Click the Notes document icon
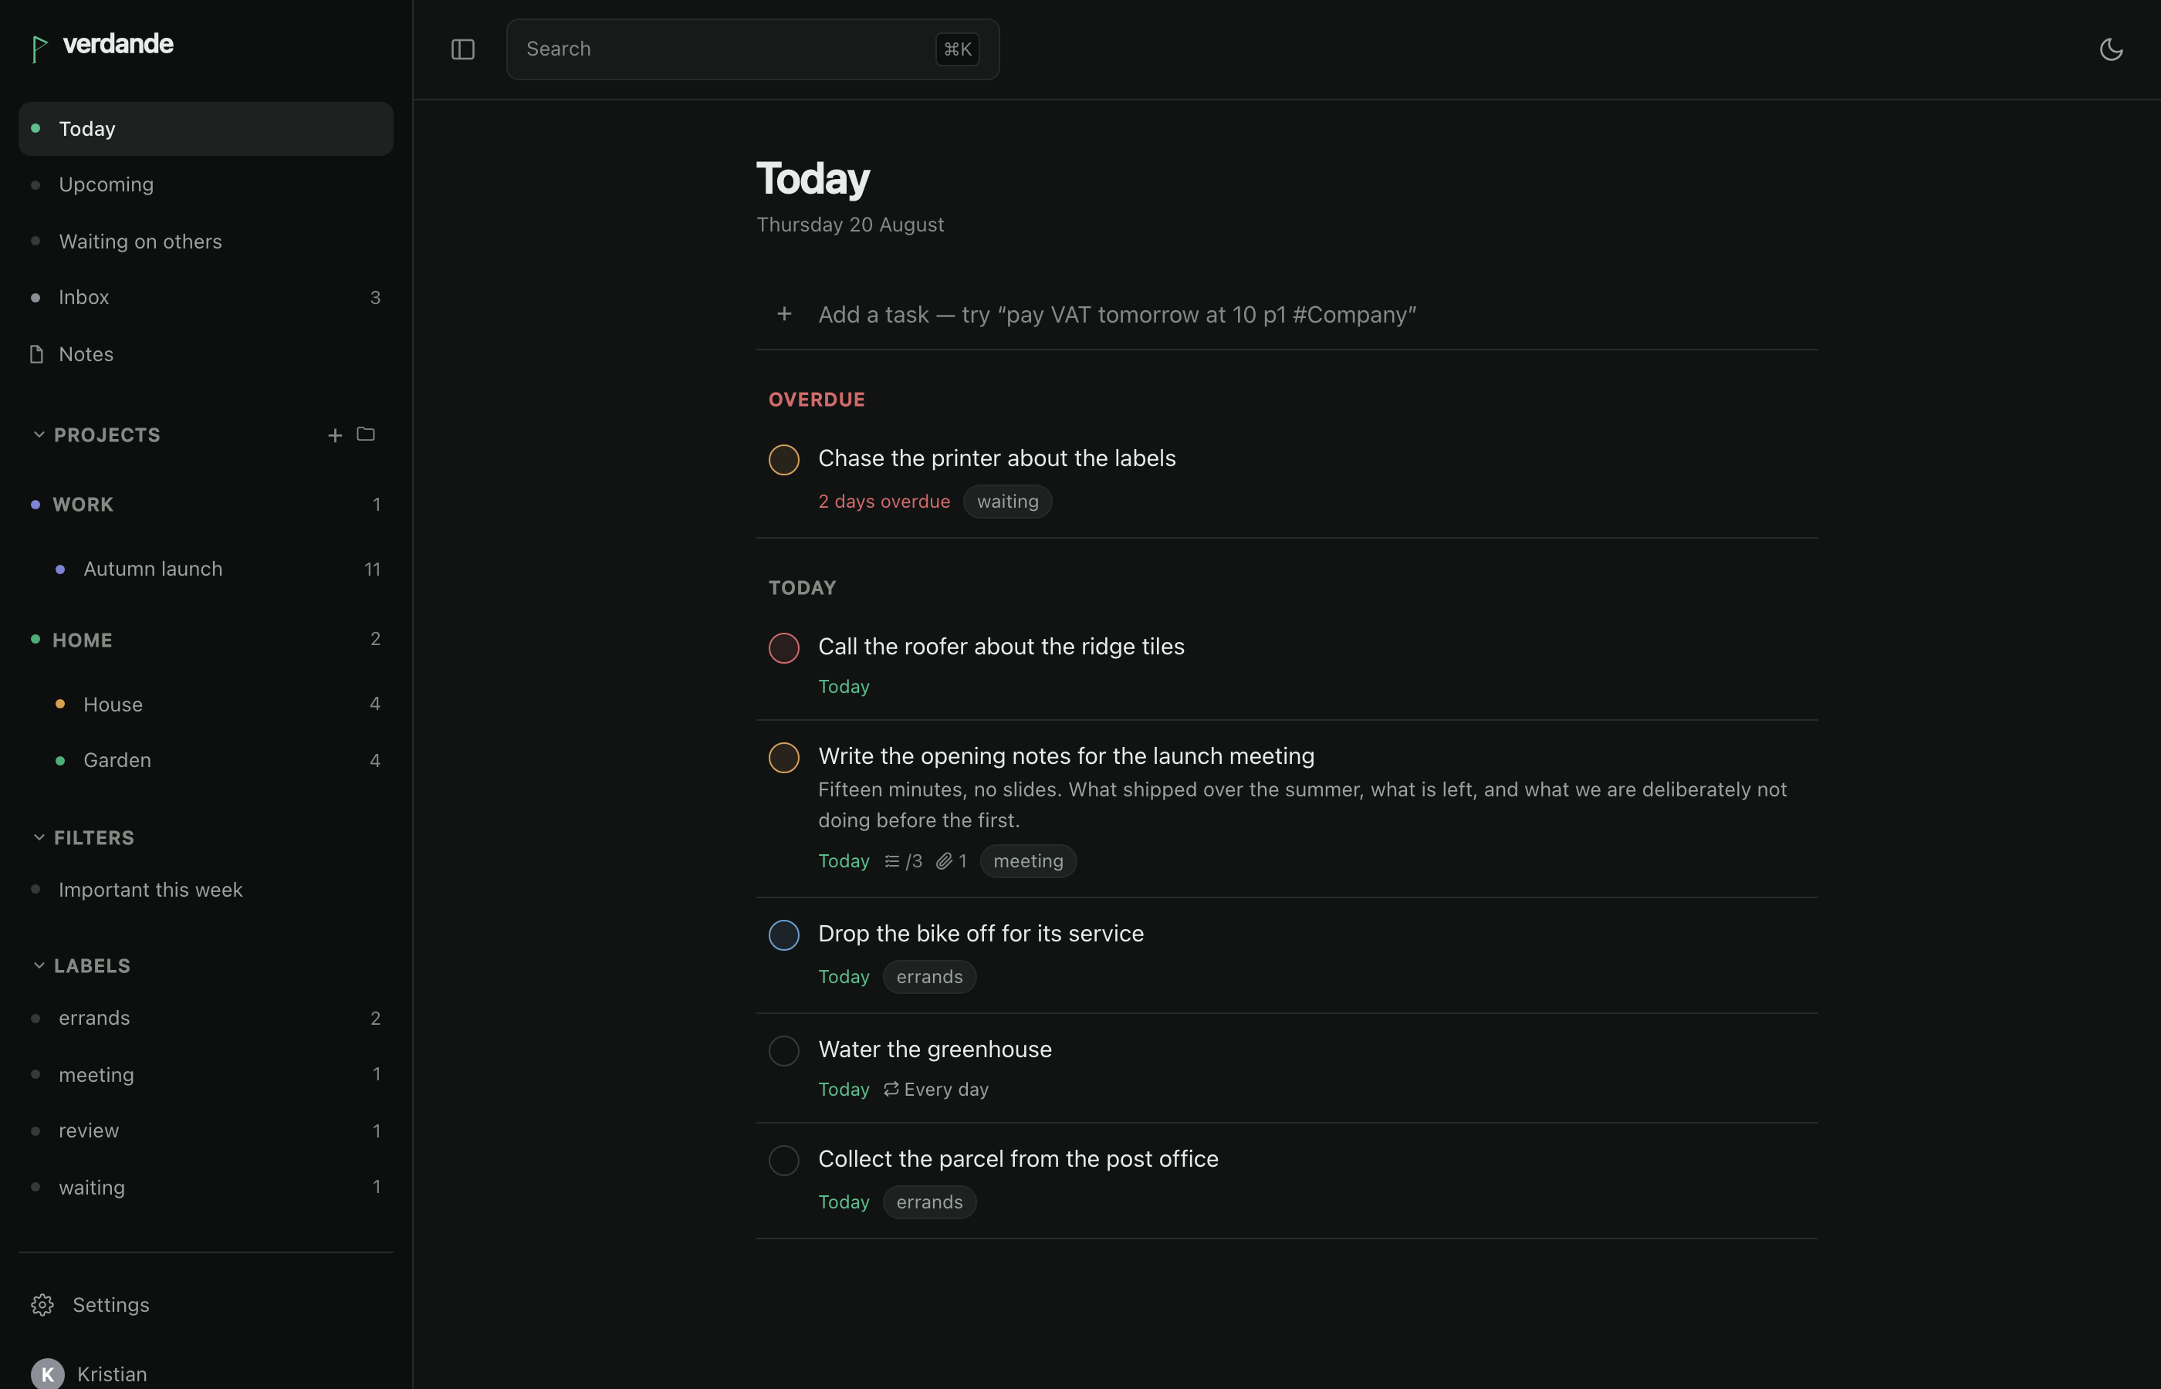The width and height of the screenshot is (2161, 1389). [37, 354]
